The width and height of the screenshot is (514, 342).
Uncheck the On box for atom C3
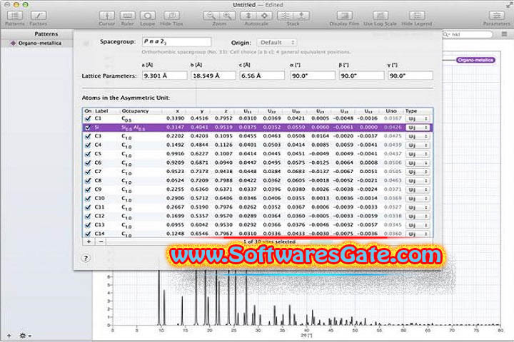click(x=88, y=136)
